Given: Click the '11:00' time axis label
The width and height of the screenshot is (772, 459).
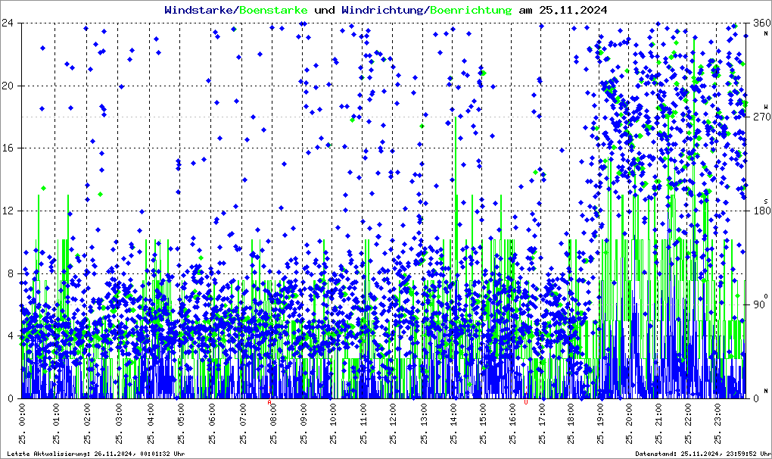Looking at the screenshot, I should (x=363, y=414).
